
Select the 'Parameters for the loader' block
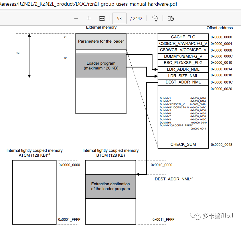pyautogui.click(x=101, y=41)
